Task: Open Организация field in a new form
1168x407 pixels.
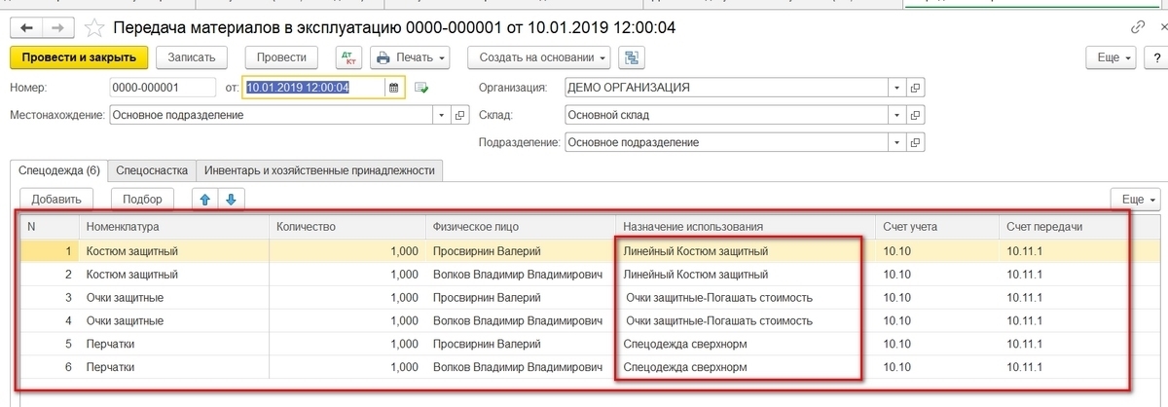Action: (915, 87)
